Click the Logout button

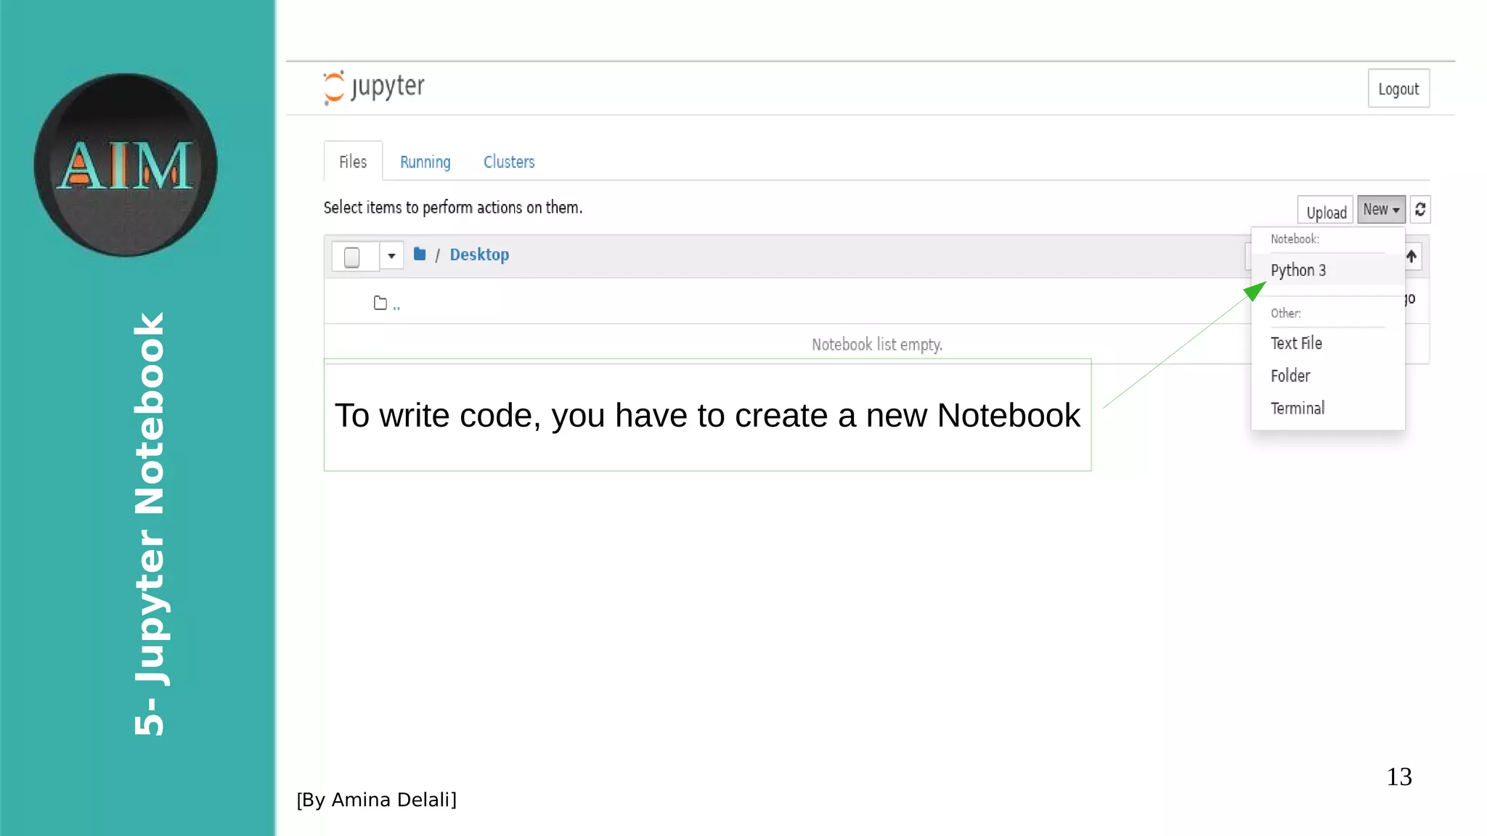[x=1398, y=89]
